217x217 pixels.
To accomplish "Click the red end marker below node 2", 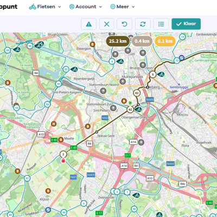I will pyautogui.click(x=63, y=160).
